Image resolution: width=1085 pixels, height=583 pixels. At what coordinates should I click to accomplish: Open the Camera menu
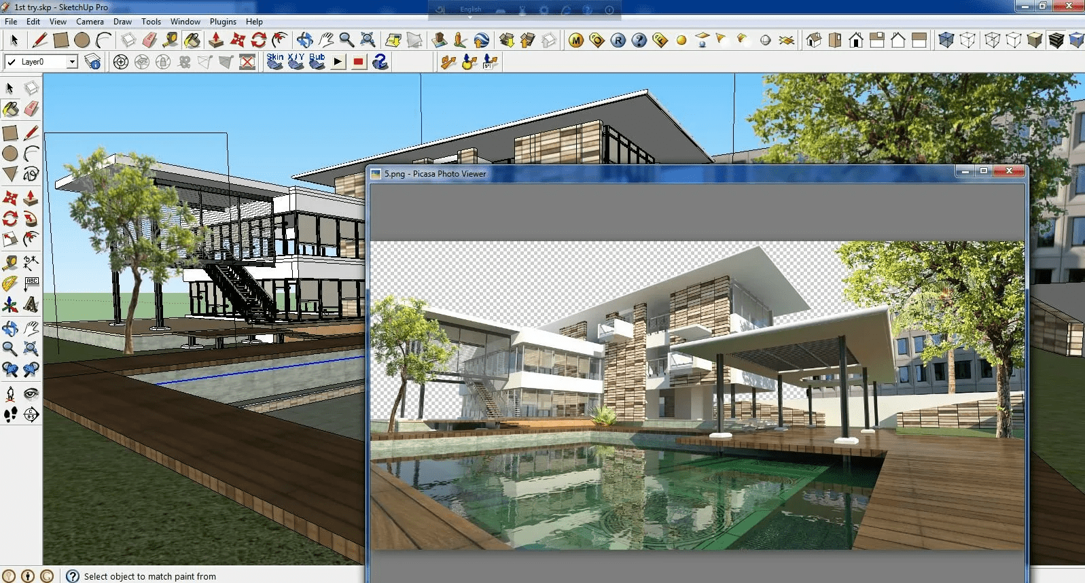(90, 22)
